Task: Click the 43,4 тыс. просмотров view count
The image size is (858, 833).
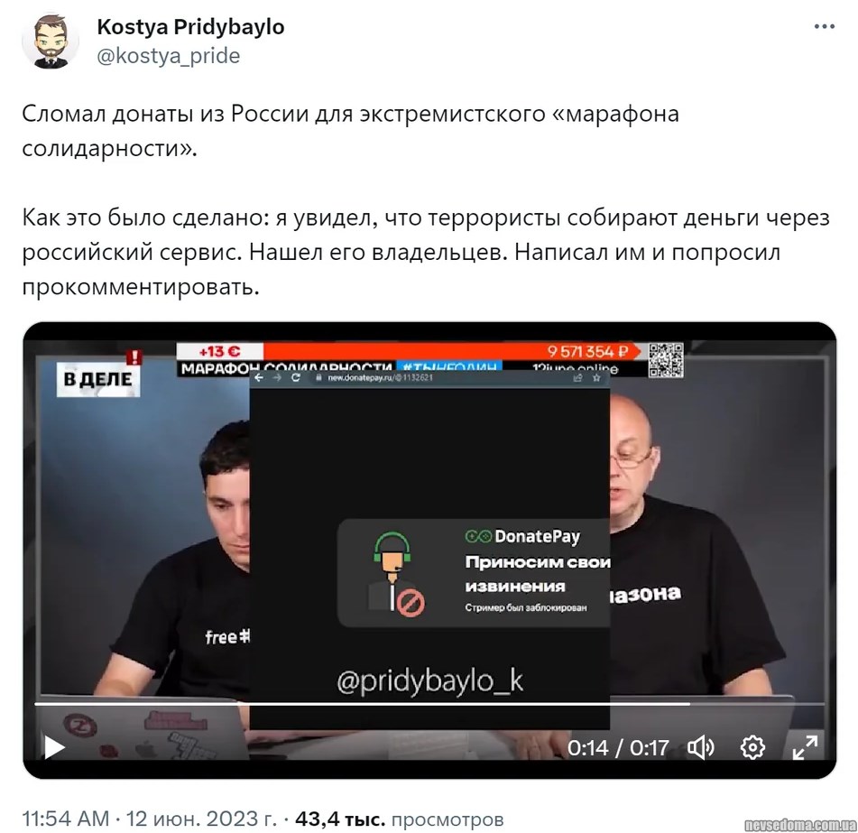Action: [x=400, y=819]
